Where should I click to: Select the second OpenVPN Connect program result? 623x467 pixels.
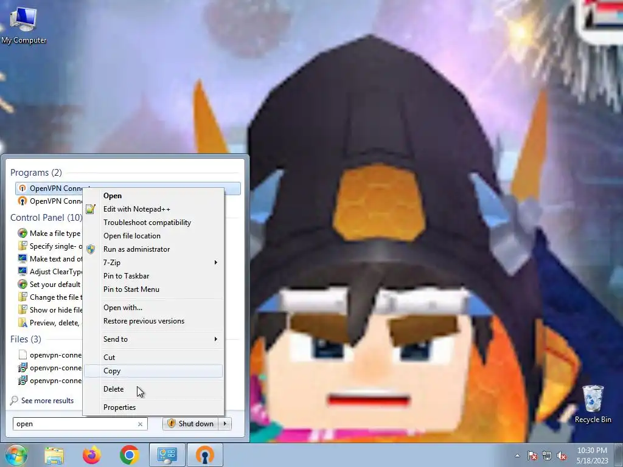tap(50, 201)
